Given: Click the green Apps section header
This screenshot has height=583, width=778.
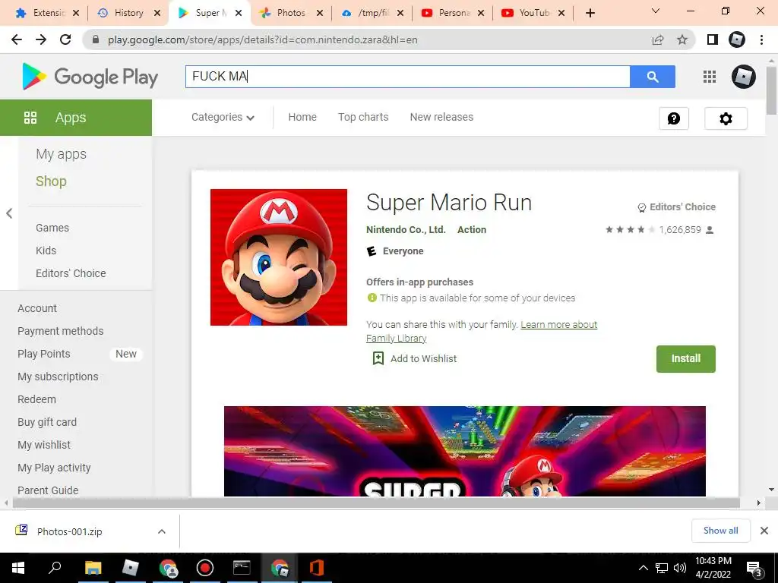Looking at the screenshot, I should point(76,118).
